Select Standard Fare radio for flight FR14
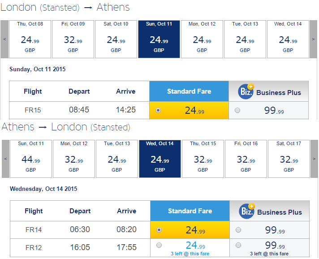 159,230
